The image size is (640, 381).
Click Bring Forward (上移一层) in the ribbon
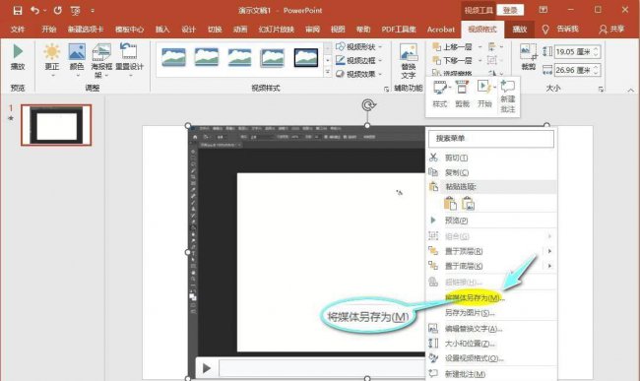(x=452, y=47)
